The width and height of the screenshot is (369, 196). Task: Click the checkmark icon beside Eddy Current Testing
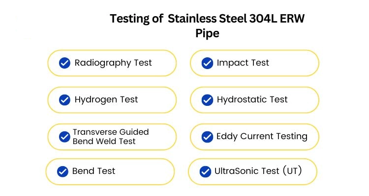[x=207, y=137]
